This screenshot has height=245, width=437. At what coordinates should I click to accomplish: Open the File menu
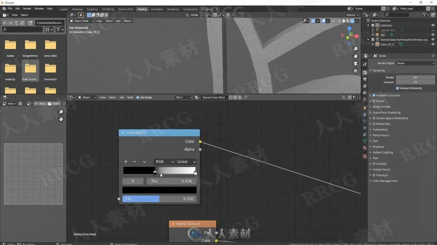tap(10, 9)
